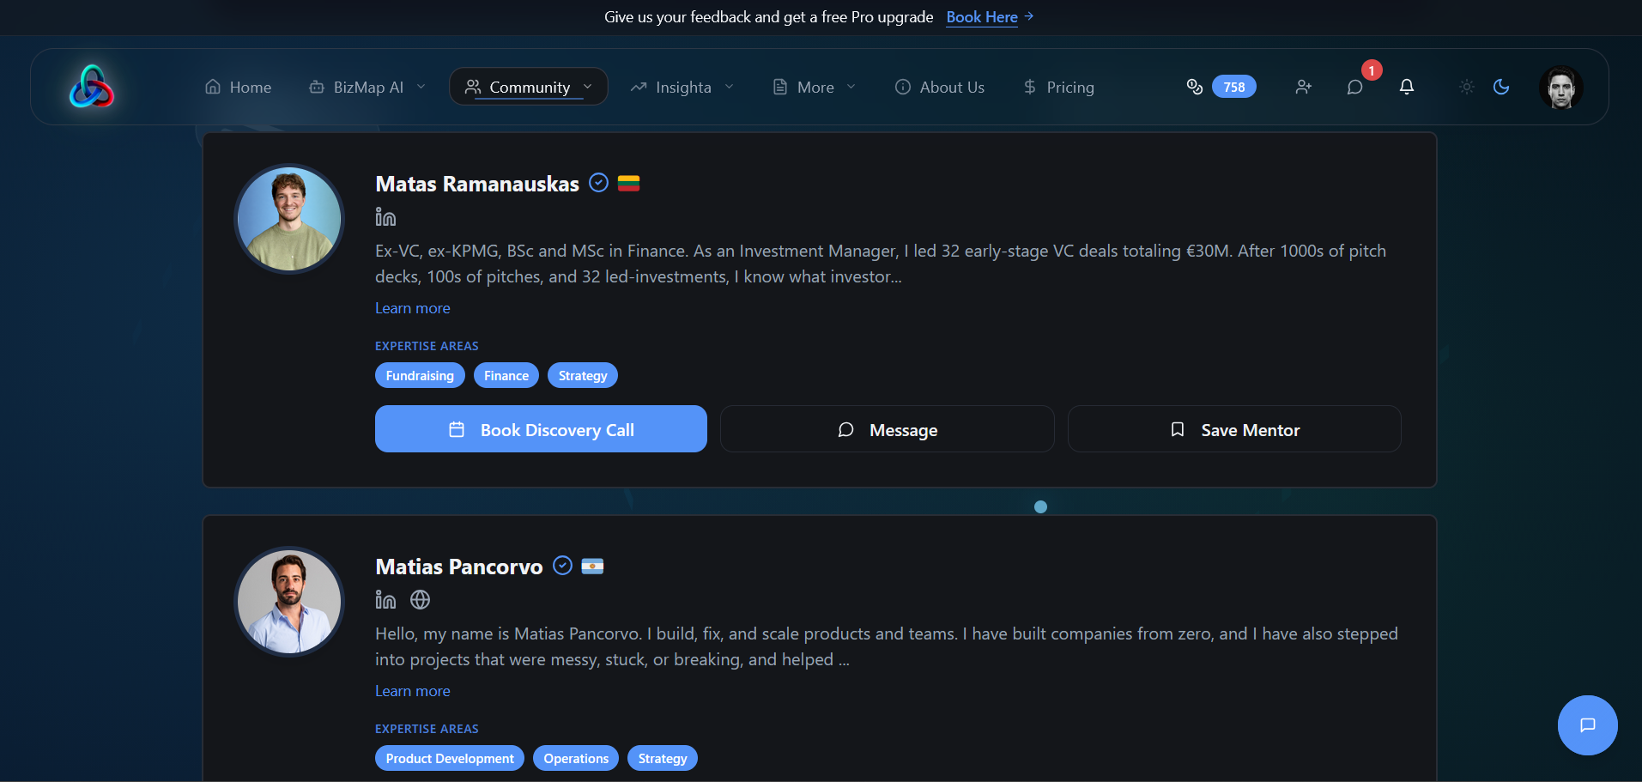Open Matias Pancorvo website globe icon

tap(420, 600)
